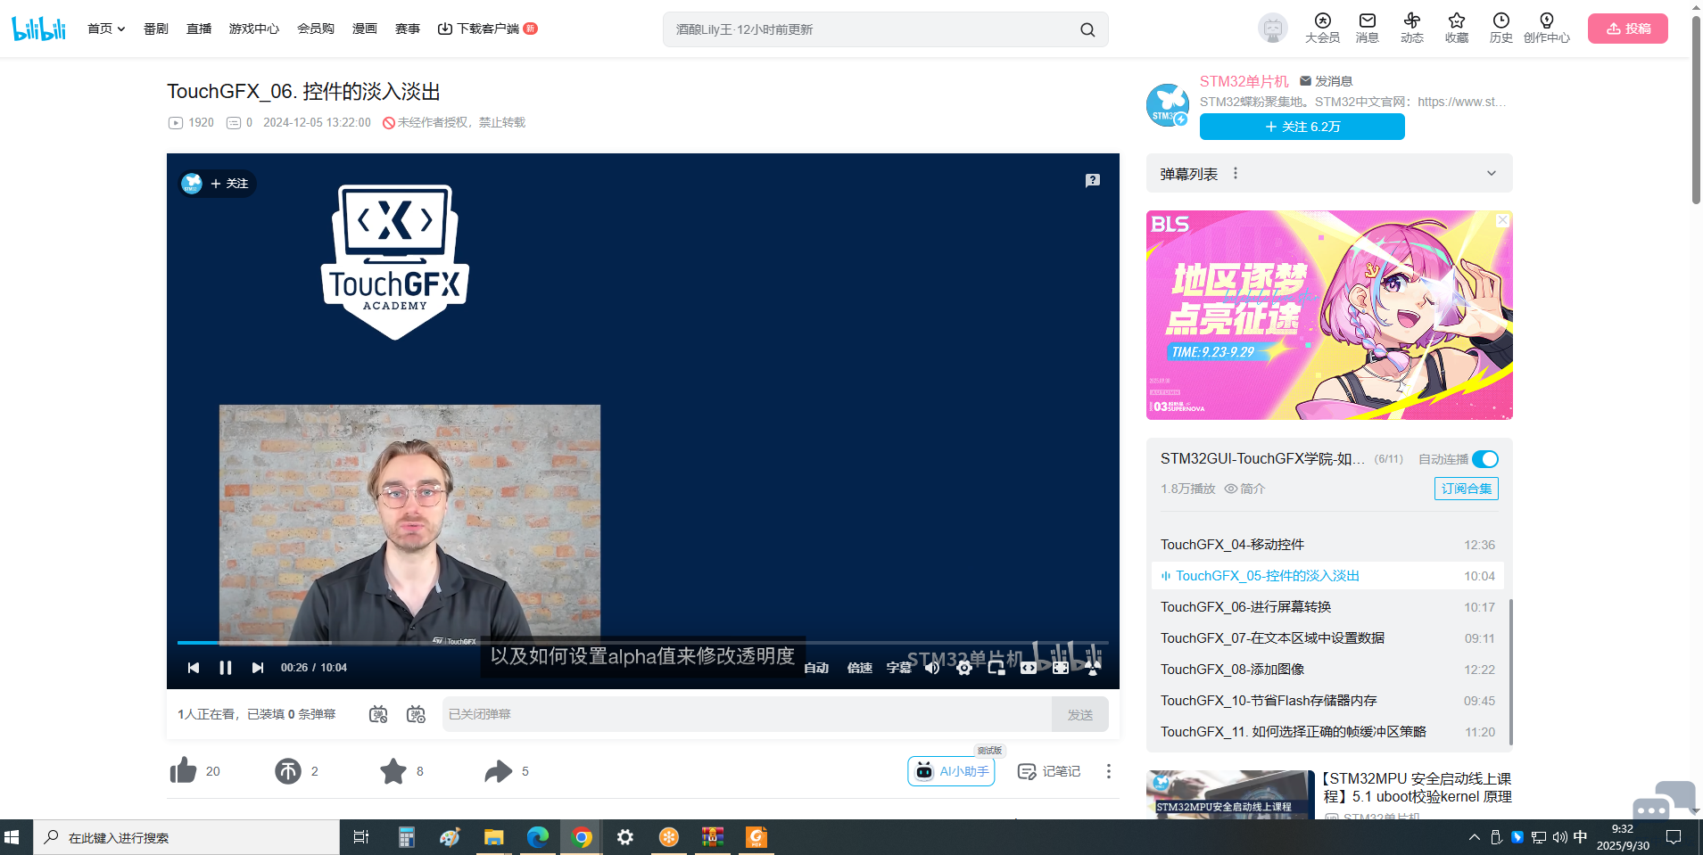Toggle the 自动连播 autoplay switch
The image size is (1703, 855).
[x=1484, y=459]
